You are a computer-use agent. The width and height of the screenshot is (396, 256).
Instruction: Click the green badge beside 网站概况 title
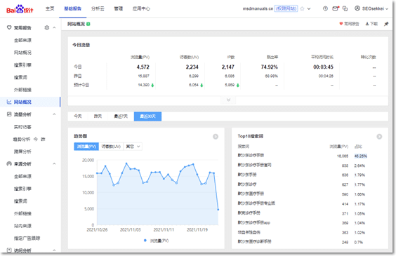(88, 24)
